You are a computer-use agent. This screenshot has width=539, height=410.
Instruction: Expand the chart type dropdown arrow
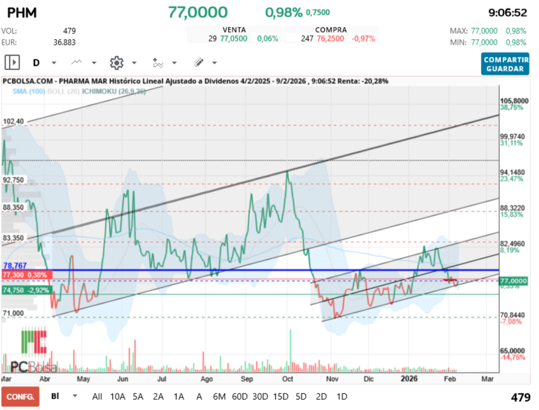pyautogui.click(x=94, y=63)
